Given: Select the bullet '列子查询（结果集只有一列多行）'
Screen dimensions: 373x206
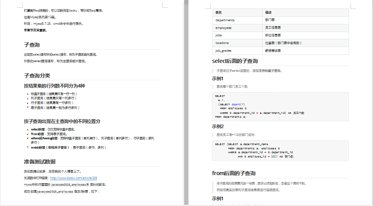Looking at the screenshot, I should [54, 98].
